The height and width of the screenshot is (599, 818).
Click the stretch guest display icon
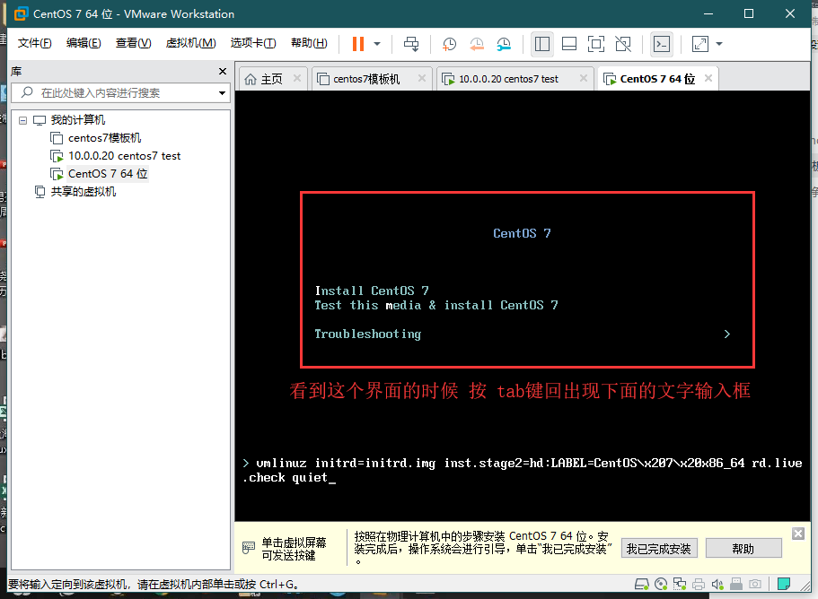click(x=700, y=44)
